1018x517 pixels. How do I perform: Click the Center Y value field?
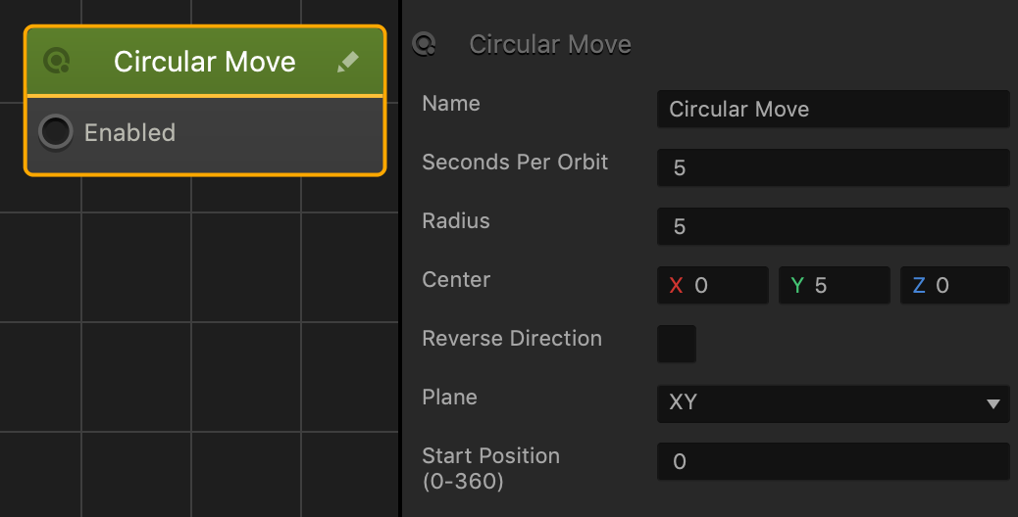(x=835, y=285)
